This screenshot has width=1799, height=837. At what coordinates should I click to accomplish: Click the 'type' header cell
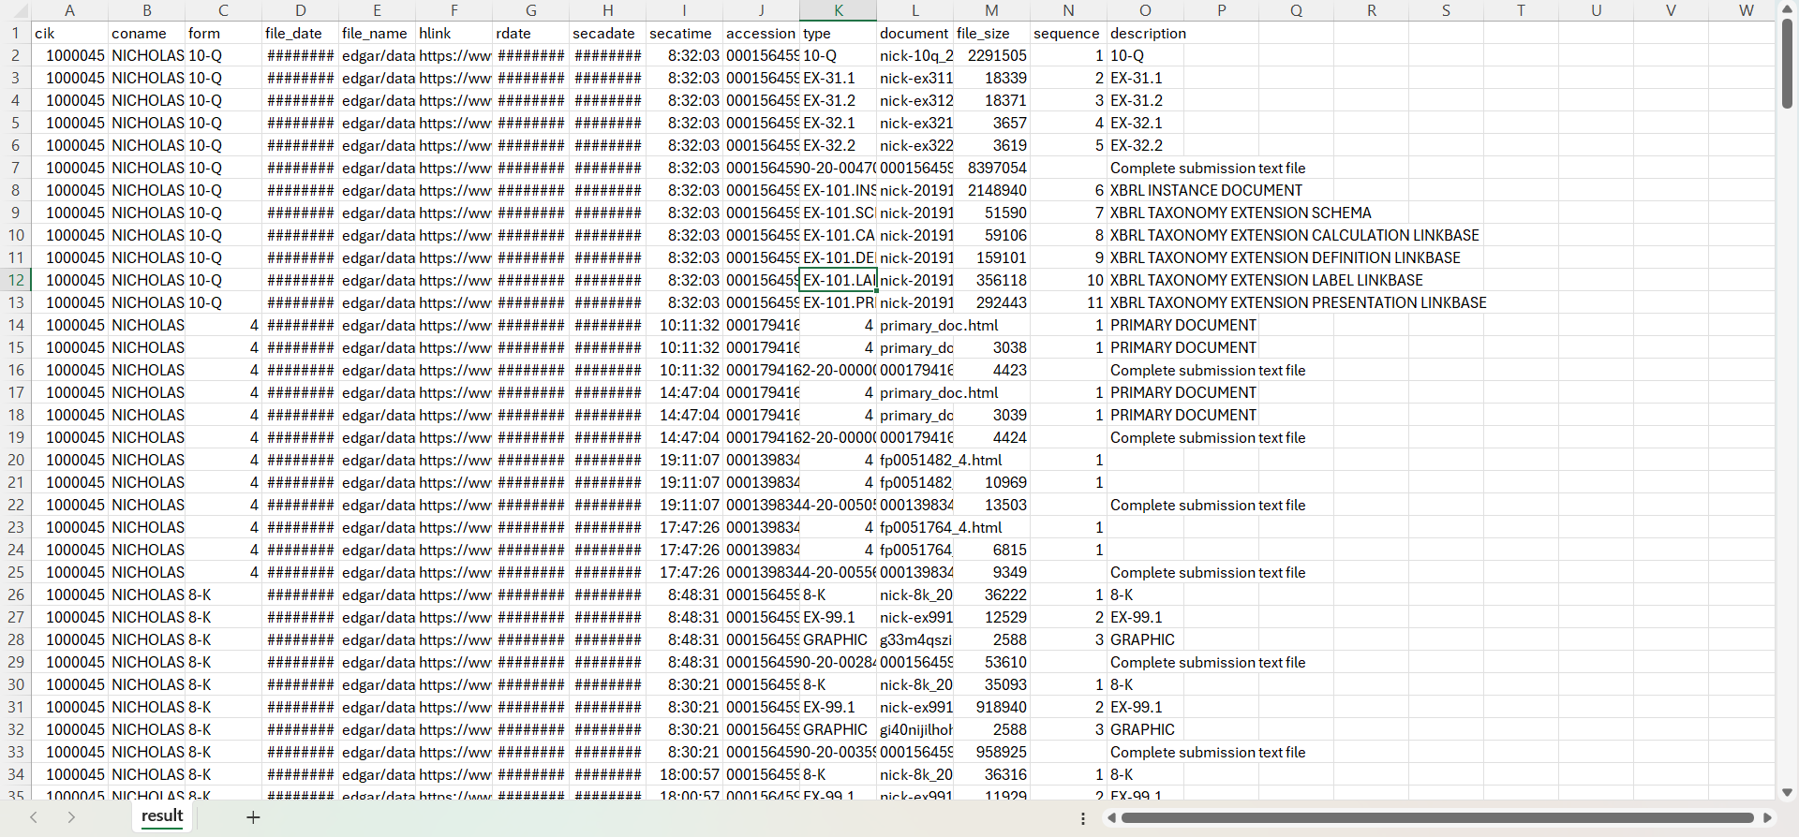pyautogui.click(x=838, y=33)
